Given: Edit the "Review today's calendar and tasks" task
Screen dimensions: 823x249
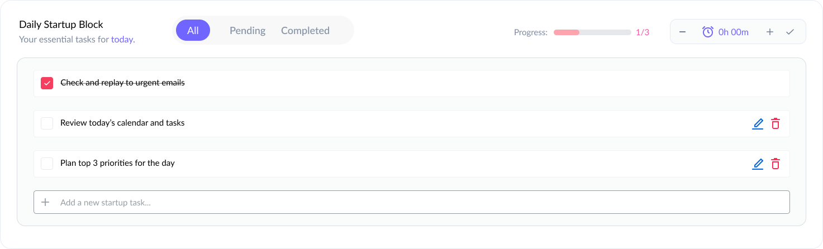Looking at the screenshot, I should click(758, 124).
